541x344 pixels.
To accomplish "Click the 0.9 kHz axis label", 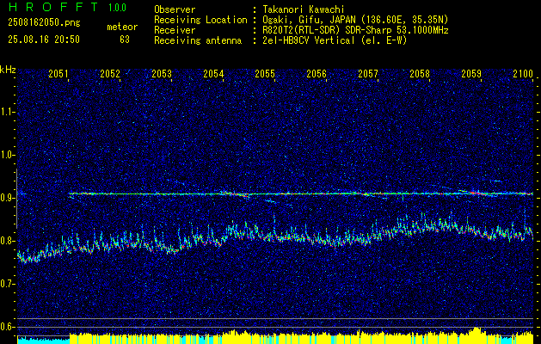I will pos(7,198).
